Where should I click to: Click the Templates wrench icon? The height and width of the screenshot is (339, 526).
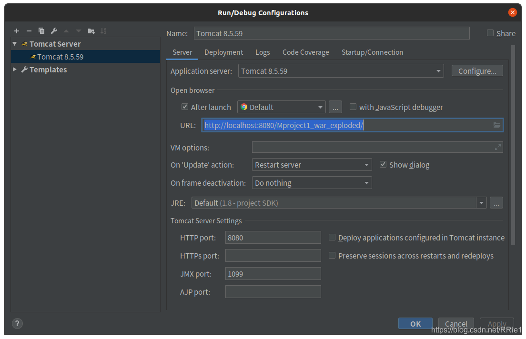click(24, 70)
